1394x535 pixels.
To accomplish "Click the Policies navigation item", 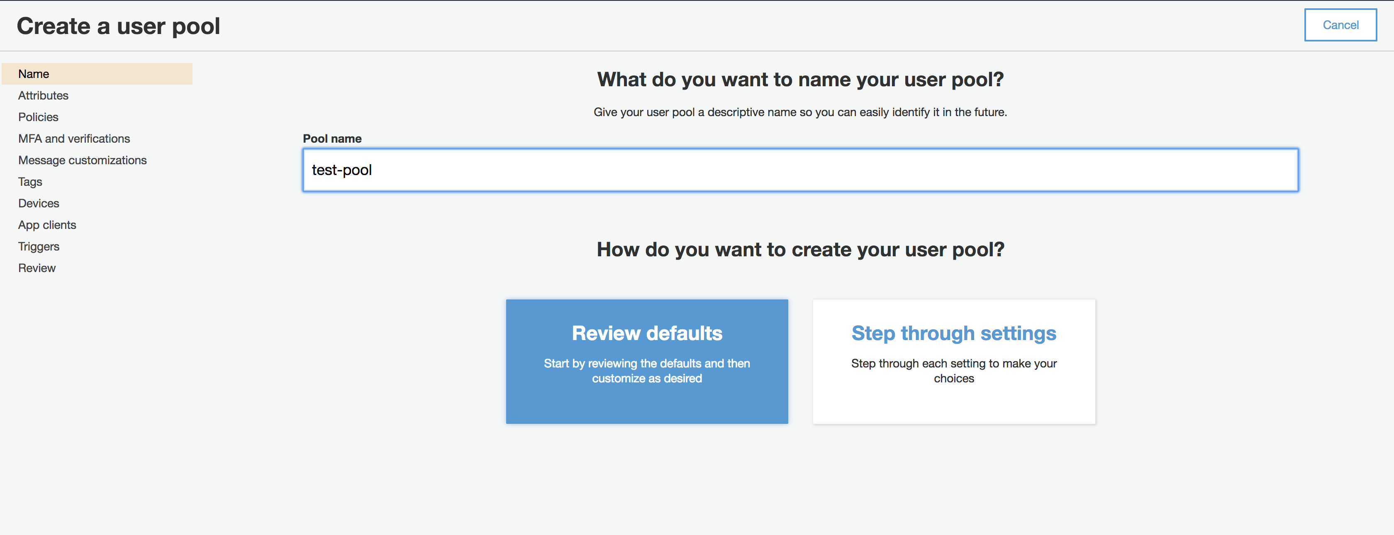I will pyautogui.click(x=38, y=117).
